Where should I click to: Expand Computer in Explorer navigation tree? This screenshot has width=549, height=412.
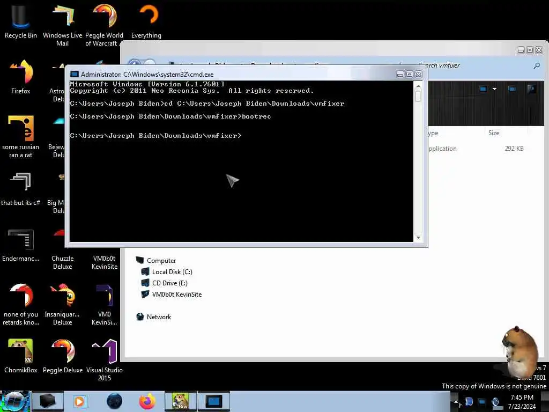pyautogui.click(x=156, y=261)
